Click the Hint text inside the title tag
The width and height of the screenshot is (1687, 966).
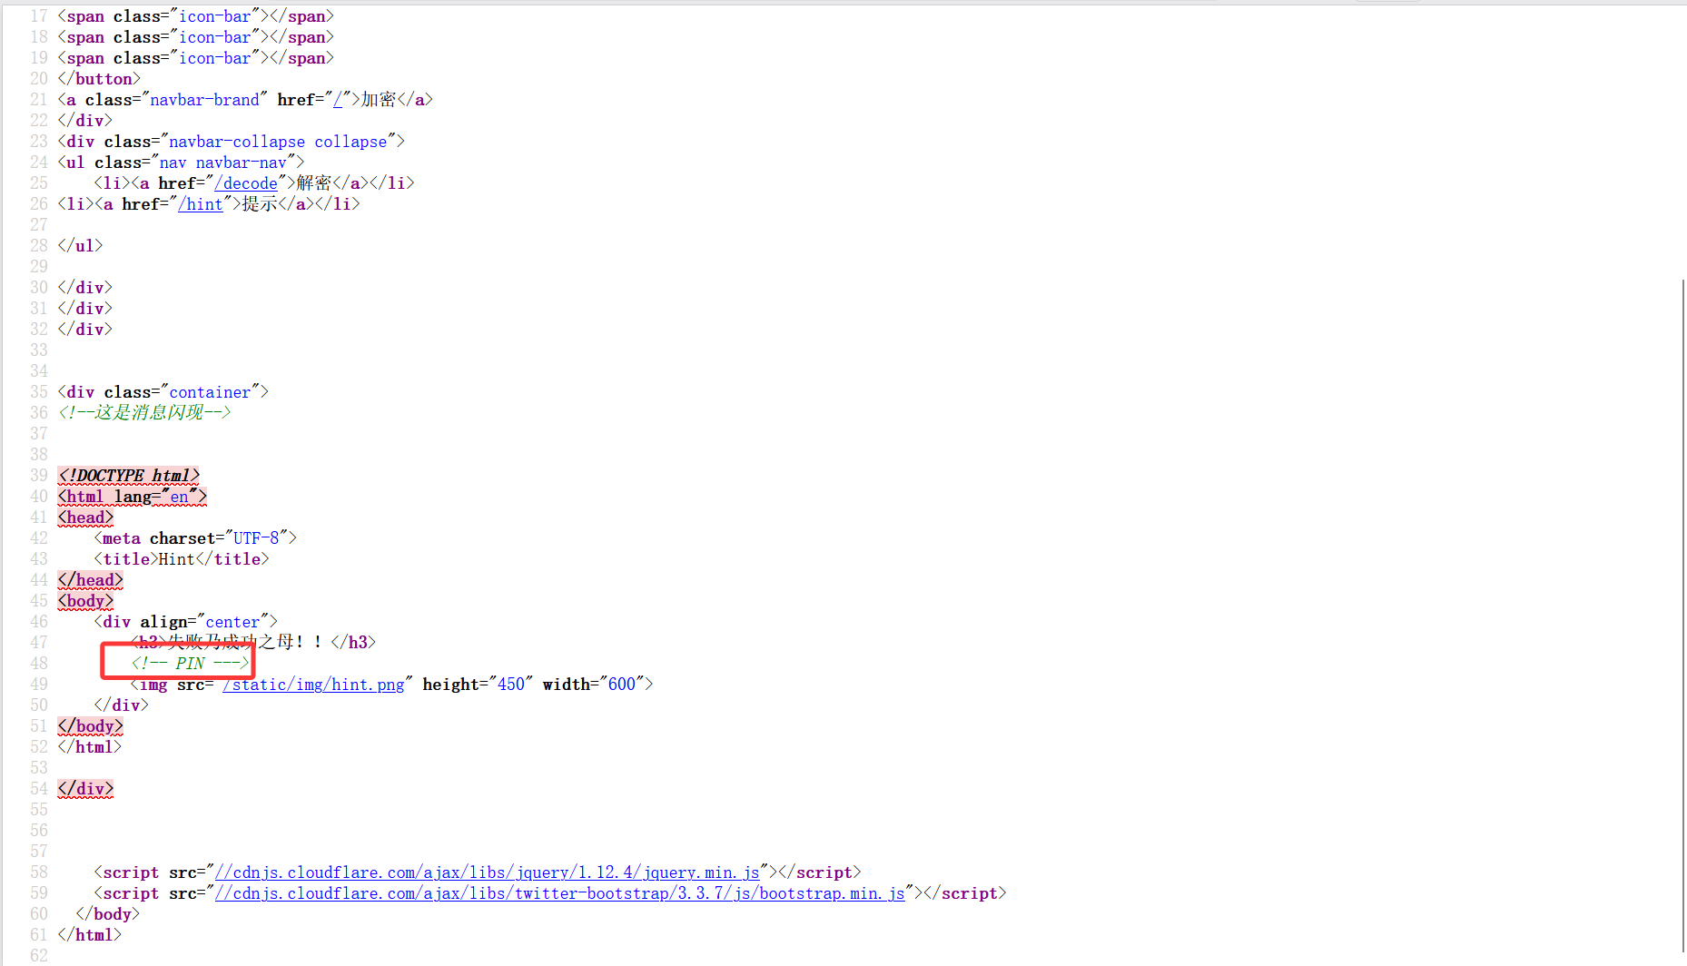click(177, 559)
